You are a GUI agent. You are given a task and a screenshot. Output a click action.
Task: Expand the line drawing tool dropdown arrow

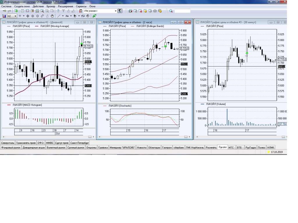[x=63, y=16]
